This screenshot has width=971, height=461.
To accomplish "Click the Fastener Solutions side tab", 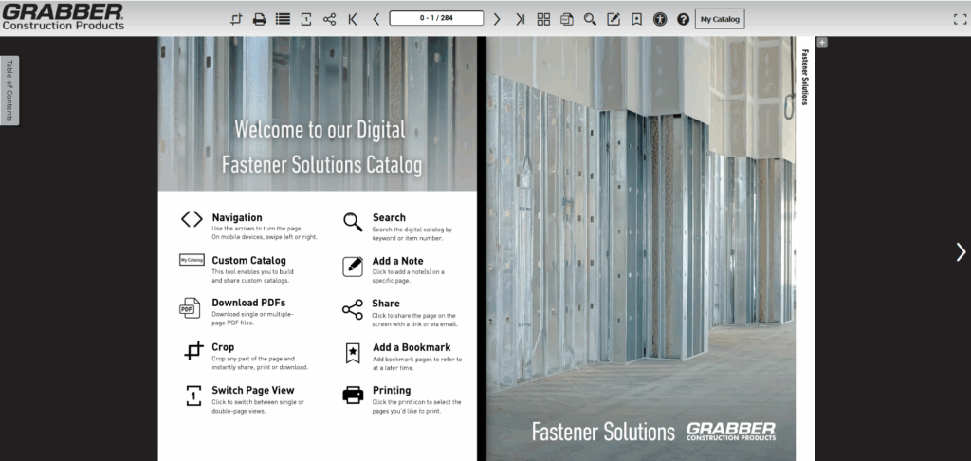I will click(x=805, y=78).
